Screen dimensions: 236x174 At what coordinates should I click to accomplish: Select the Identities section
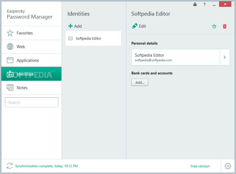point(31,74)
